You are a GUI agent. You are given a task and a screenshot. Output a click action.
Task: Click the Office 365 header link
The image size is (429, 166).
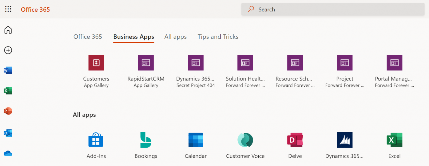click(x=35, y=9)
